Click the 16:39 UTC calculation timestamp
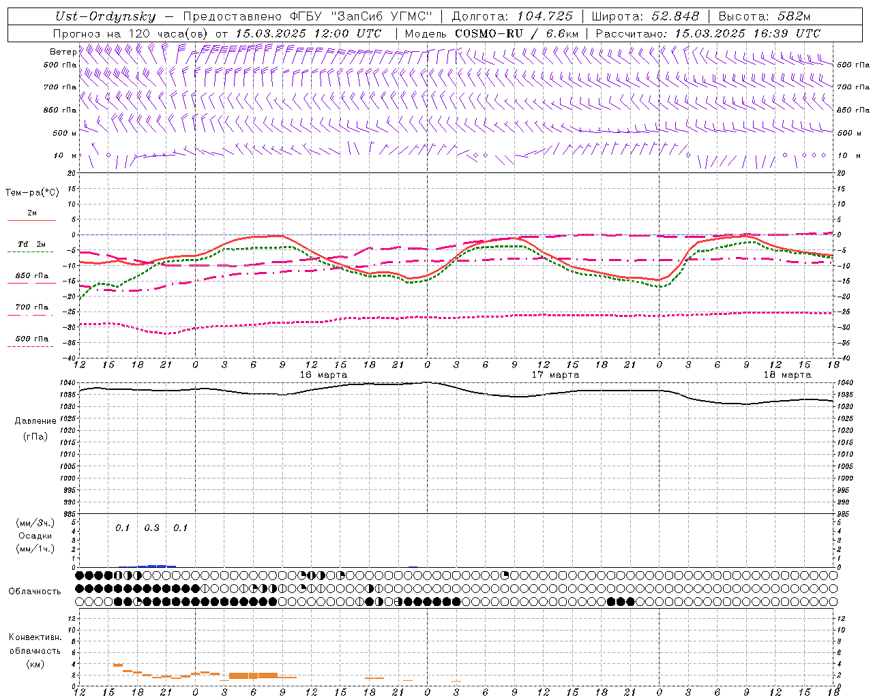The image size is (873, 698). pyautogui.click(x=747, y=33)
